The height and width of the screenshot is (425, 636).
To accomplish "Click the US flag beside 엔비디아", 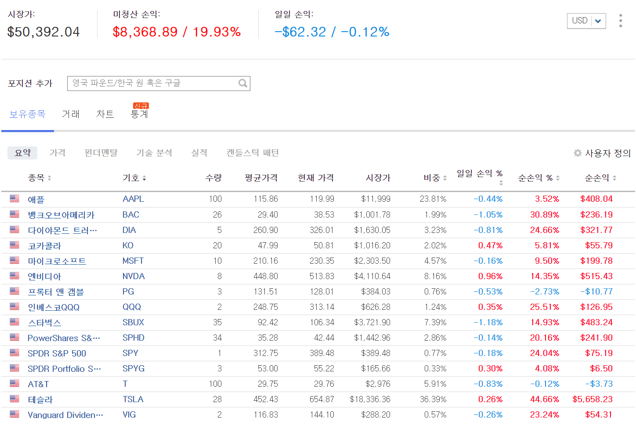I will click(14, 276).
